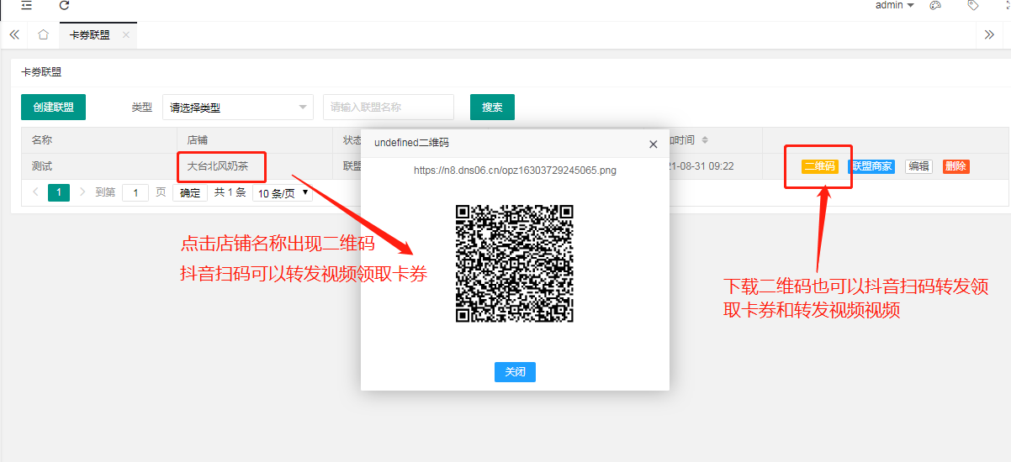Click the theme palette icon in header
Image resolution: width=1011 pixels, height=462 pixels.
coord(935,5)
